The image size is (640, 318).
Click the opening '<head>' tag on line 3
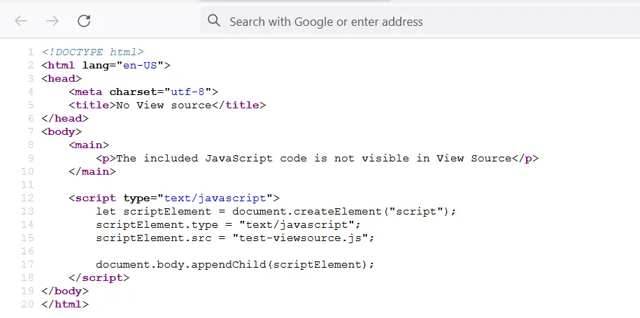point(62,79)
